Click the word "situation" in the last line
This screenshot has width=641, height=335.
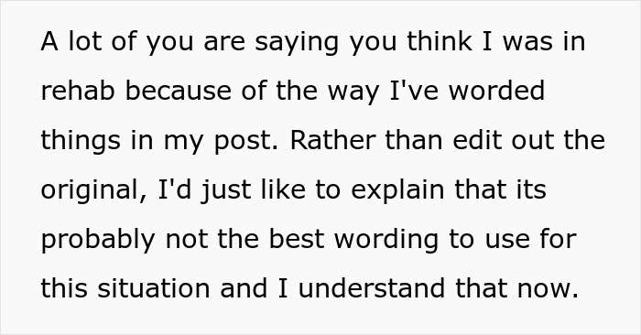[154, 288]
